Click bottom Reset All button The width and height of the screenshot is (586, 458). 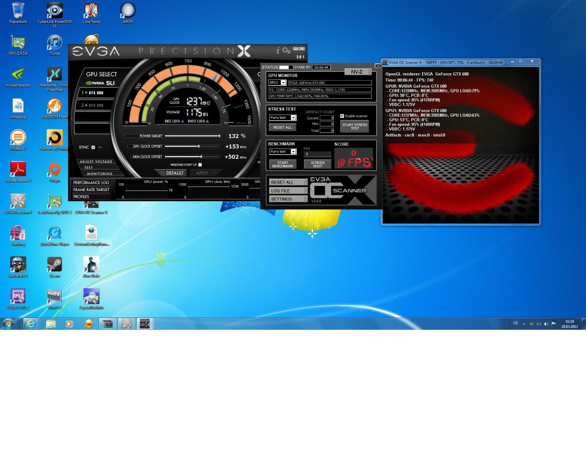pyautogui.click(x=288, y=182)
